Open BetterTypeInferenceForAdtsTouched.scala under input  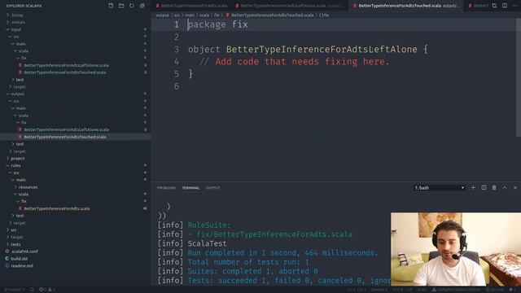[65, 72]
